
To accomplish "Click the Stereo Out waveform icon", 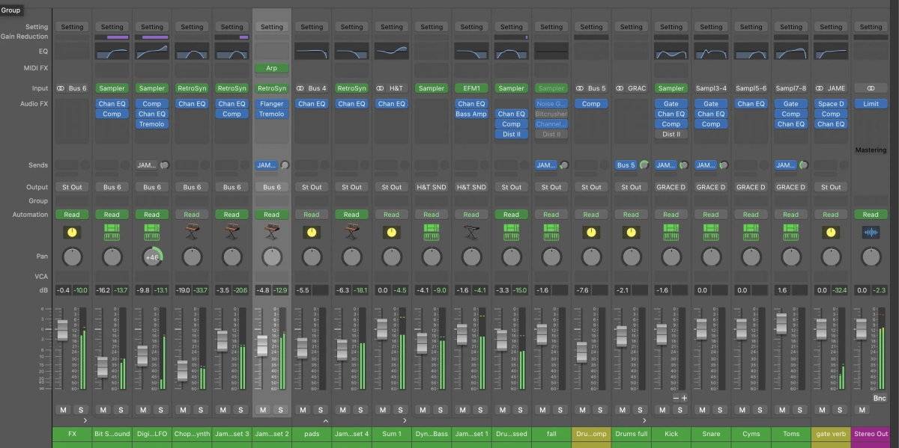I will pyautogui.click(x=871, y=233).
